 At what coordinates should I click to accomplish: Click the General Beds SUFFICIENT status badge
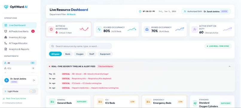click(x=82, y=101)
